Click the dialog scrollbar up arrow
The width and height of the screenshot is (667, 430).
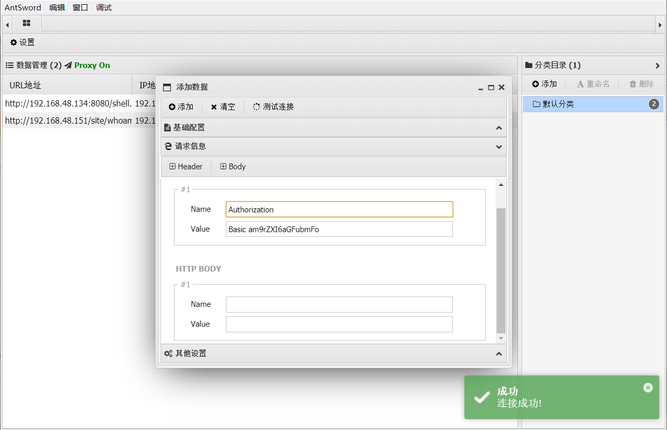tap(501, 184)
